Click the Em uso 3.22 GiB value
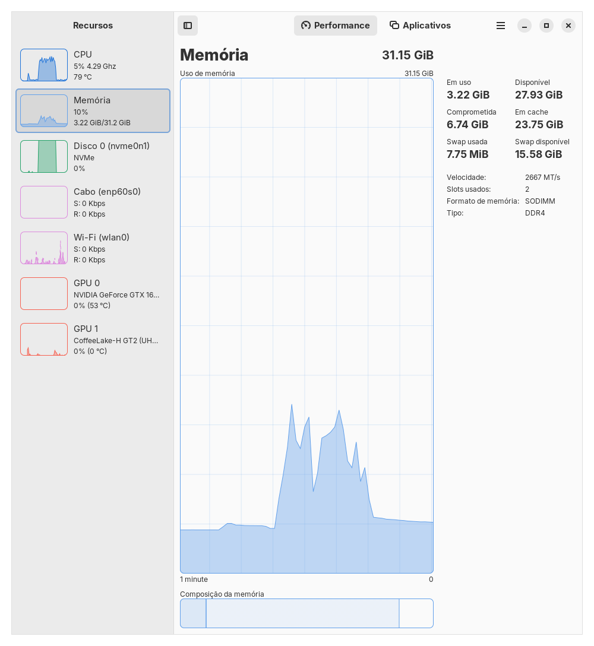The width and height of the screenshot is (594, 646). click(468, 95)
